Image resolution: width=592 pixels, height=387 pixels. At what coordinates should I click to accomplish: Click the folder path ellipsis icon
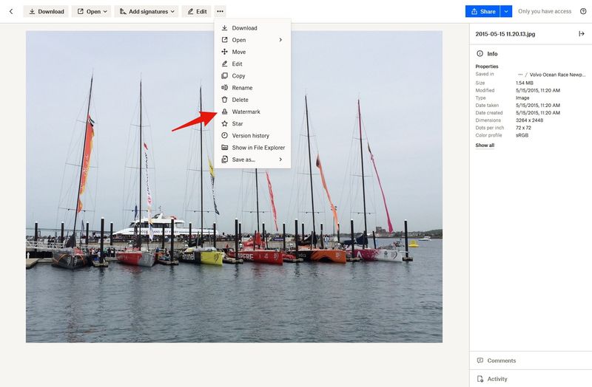(x=520, y=75)
